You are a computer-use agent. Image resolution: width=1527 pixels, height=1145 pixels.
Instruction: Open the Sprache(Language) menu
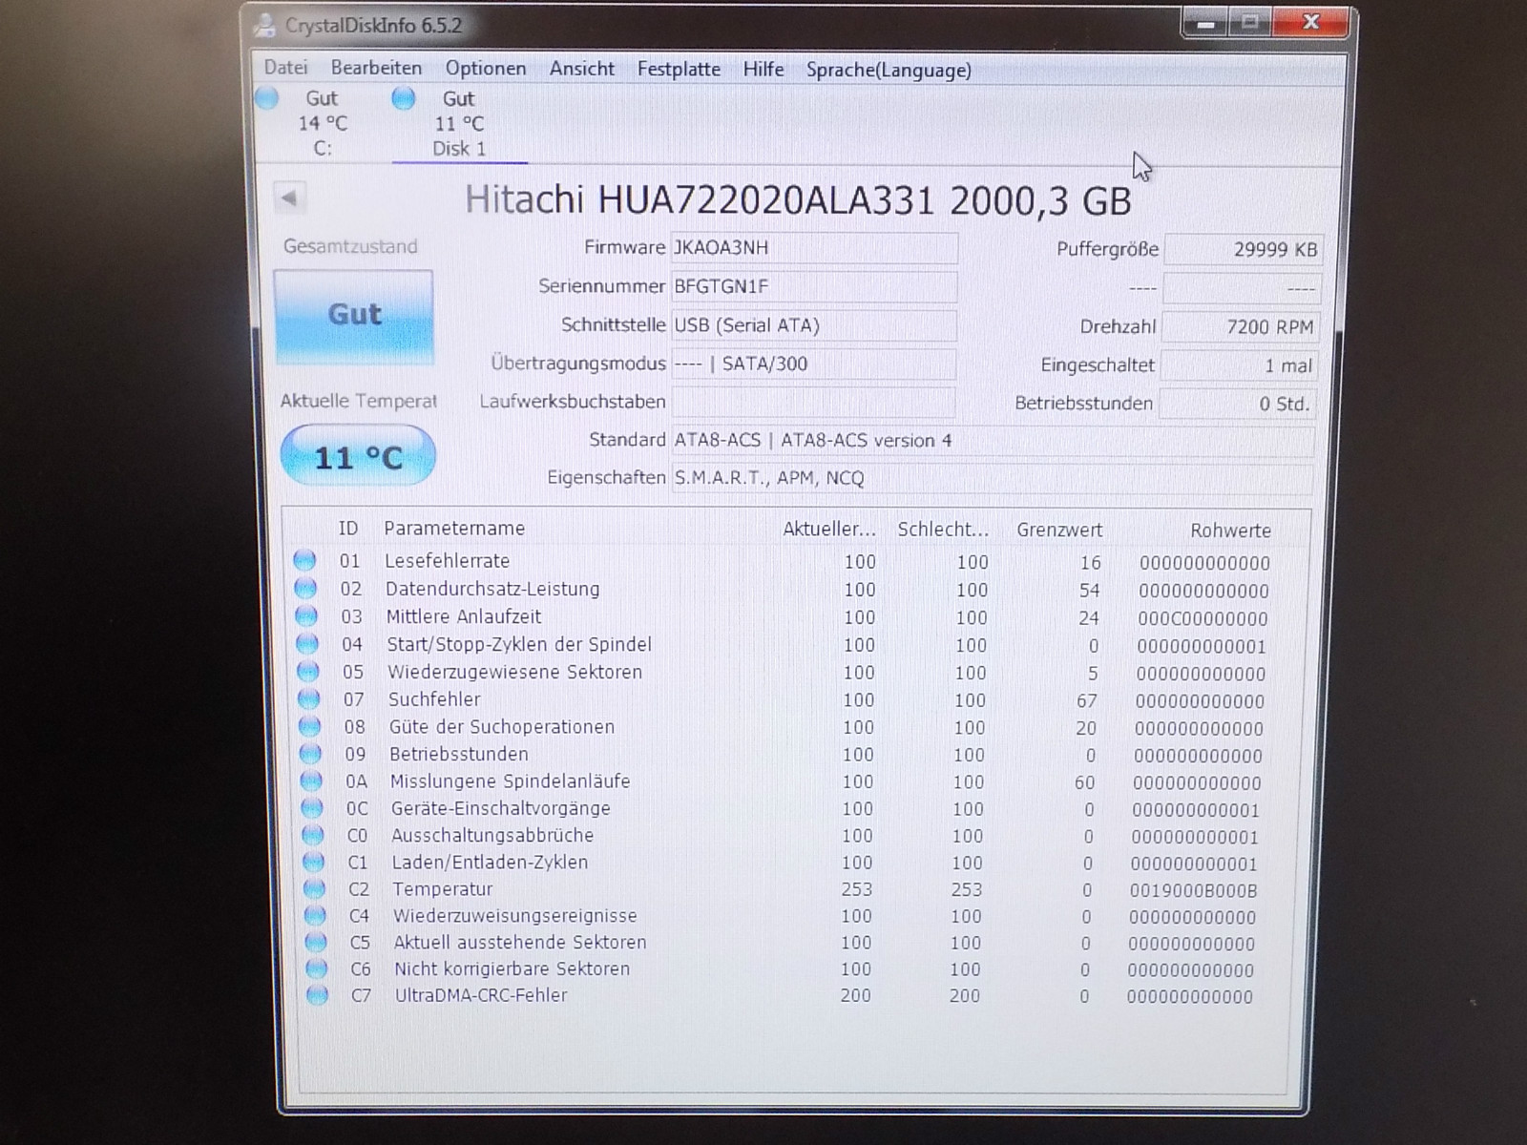(889, 70)
